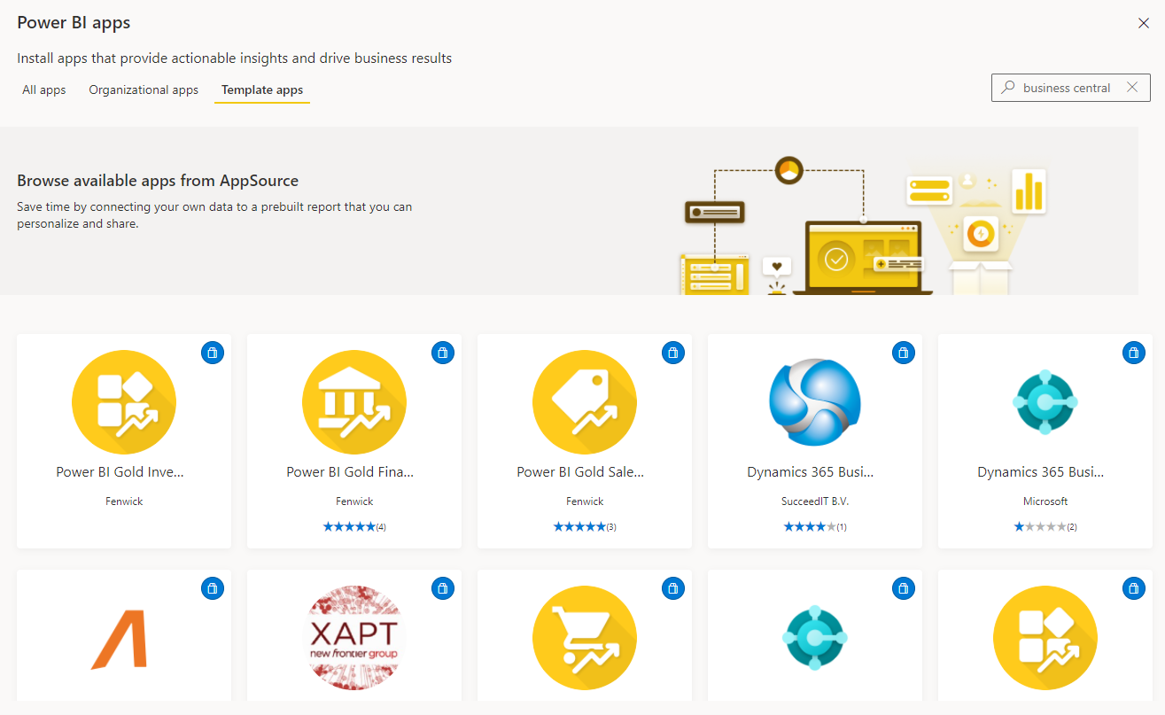Select the orange A logo app
This screenshot has width=1165, height=715.
120,639
